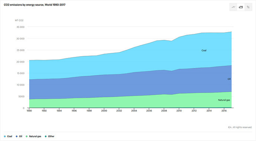Switch to line chart view icon
The height and width of the screenshot is (141, 256).
[x=233, y=7]
